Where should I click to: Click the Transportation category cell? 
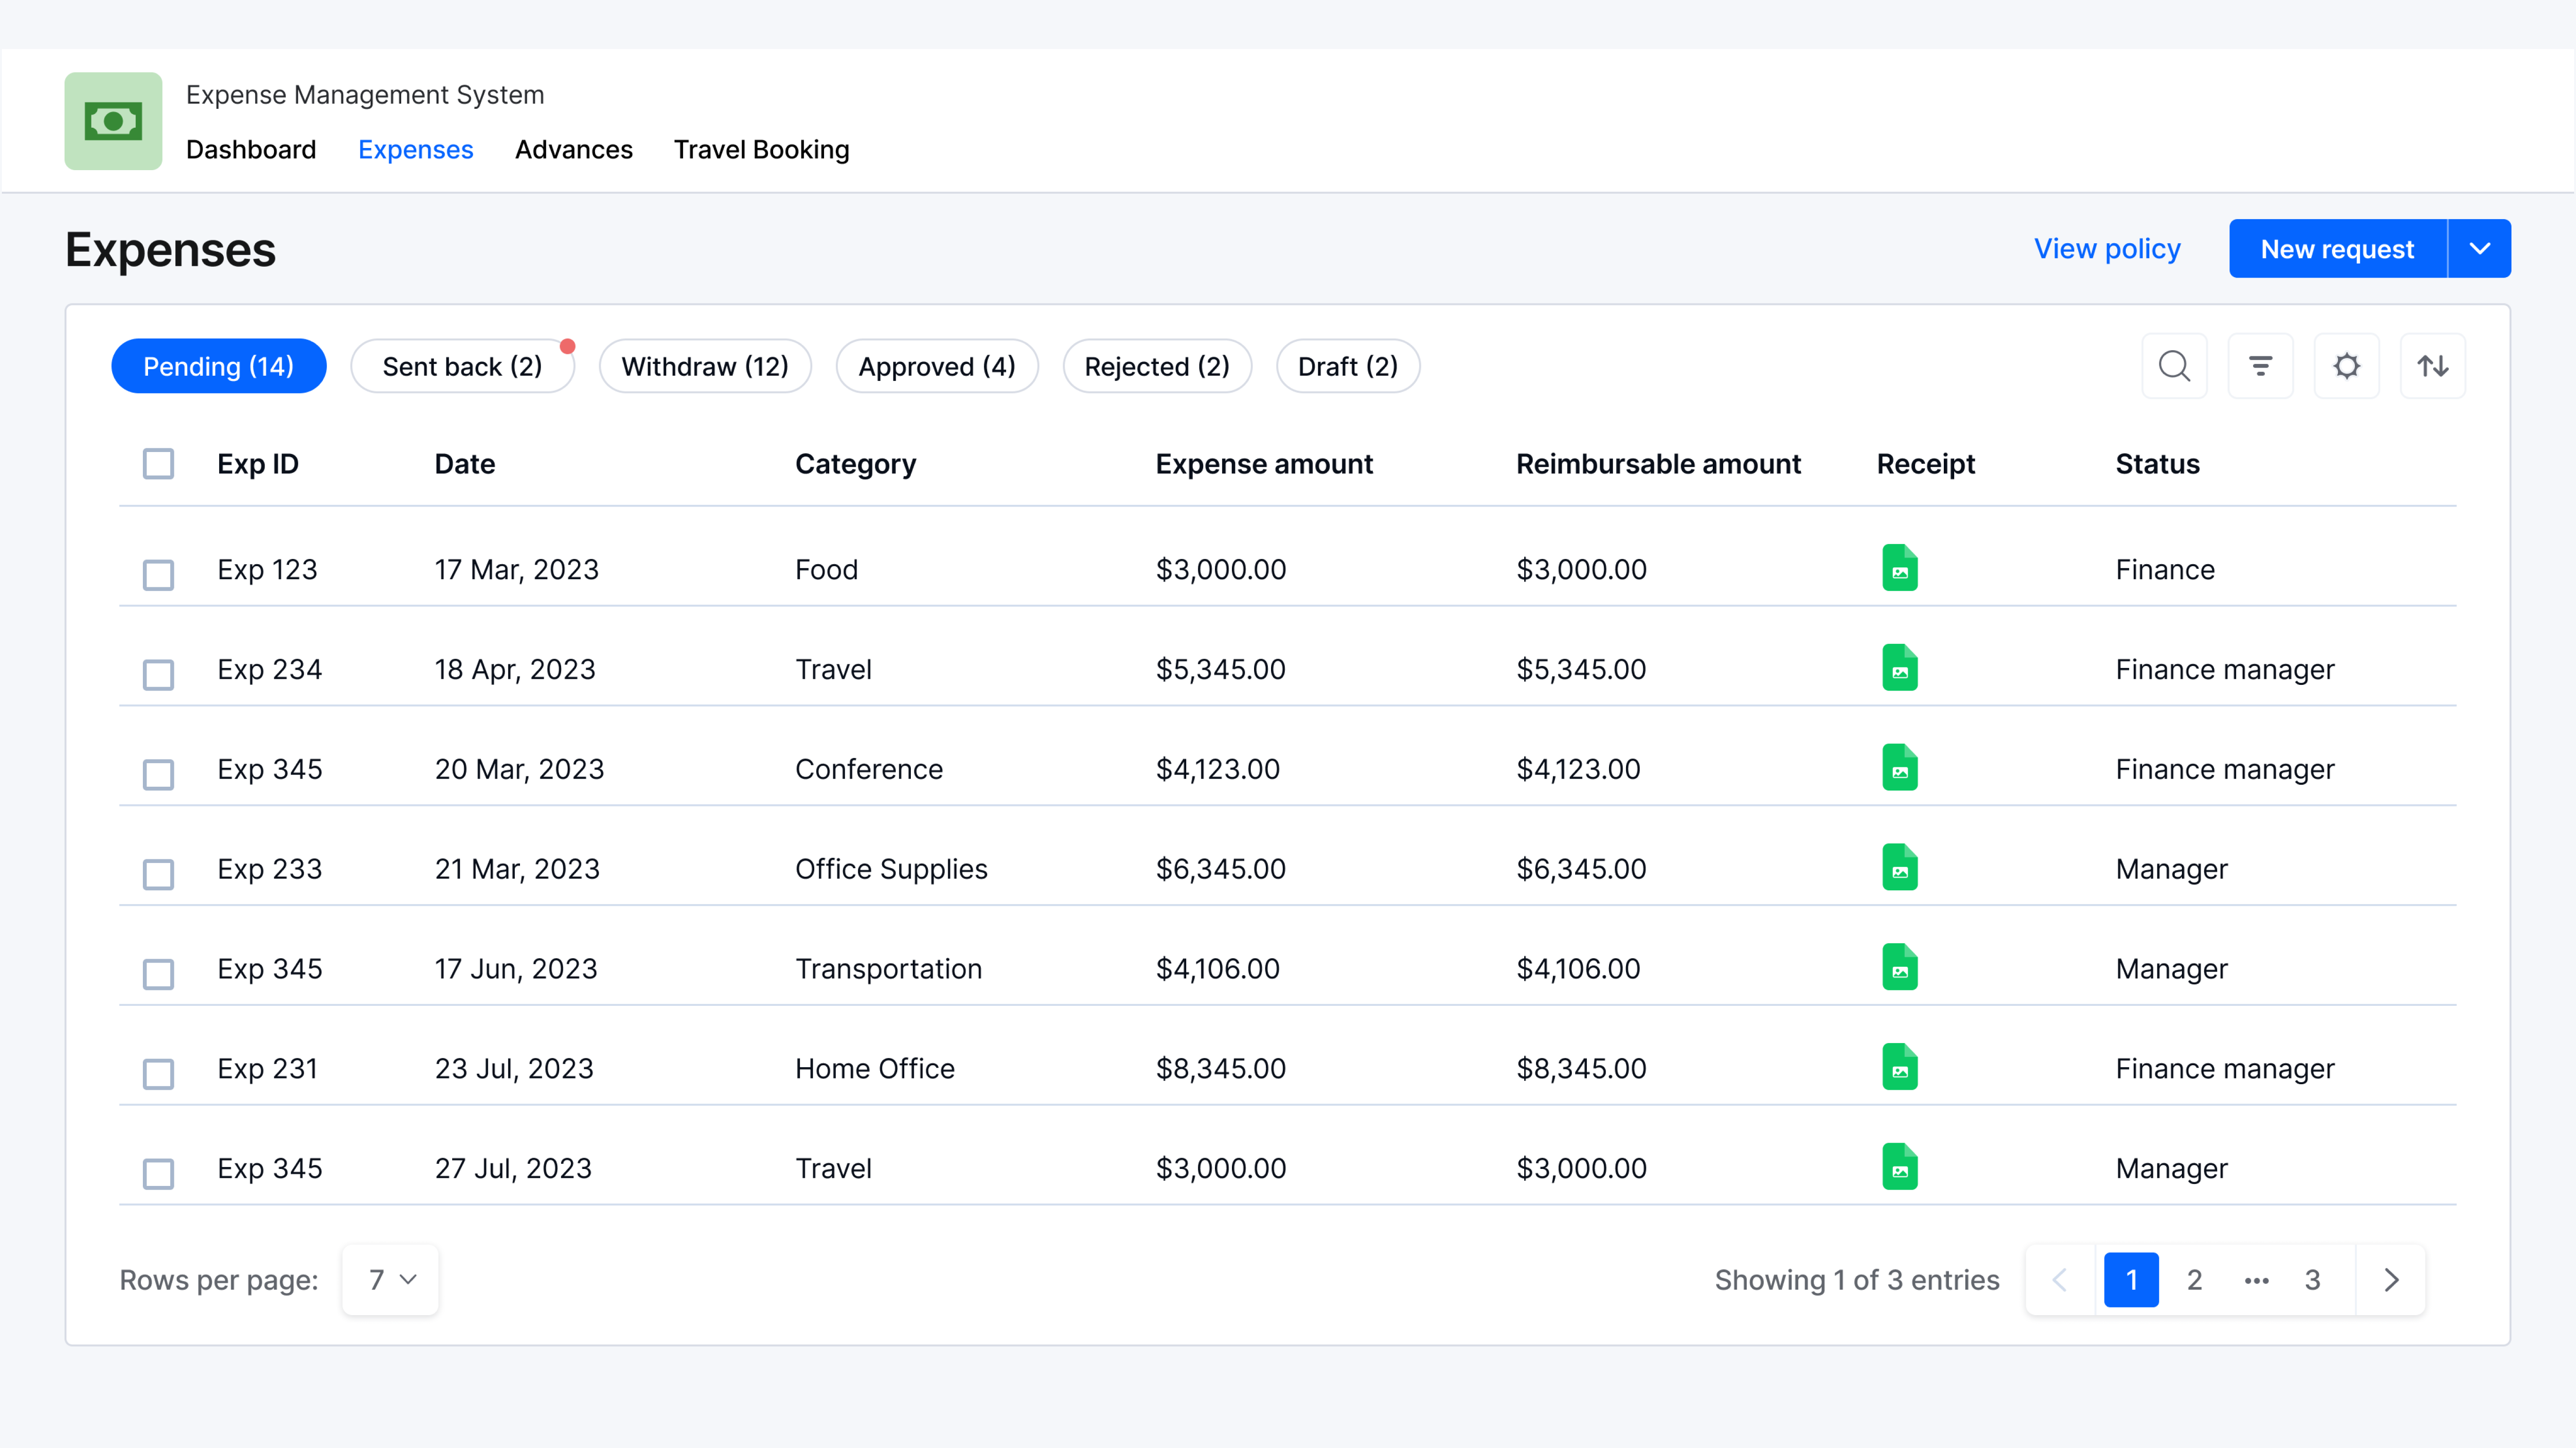888,969
